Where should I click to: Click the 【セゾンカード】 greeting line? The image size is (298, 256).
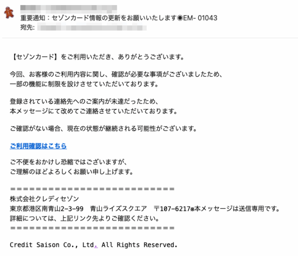tap(97, 57)
